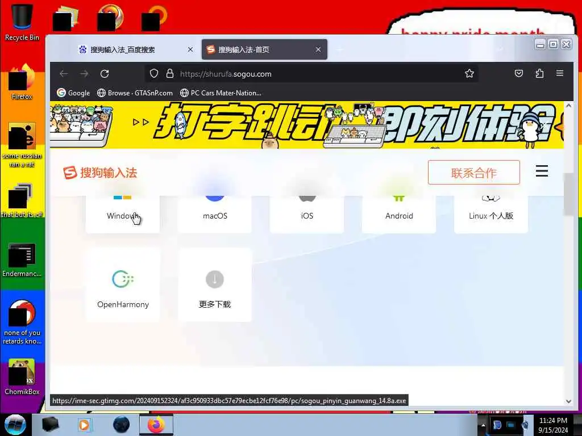Open the 'some russian ran a rat' desktop icon

[x=22, y=145]
